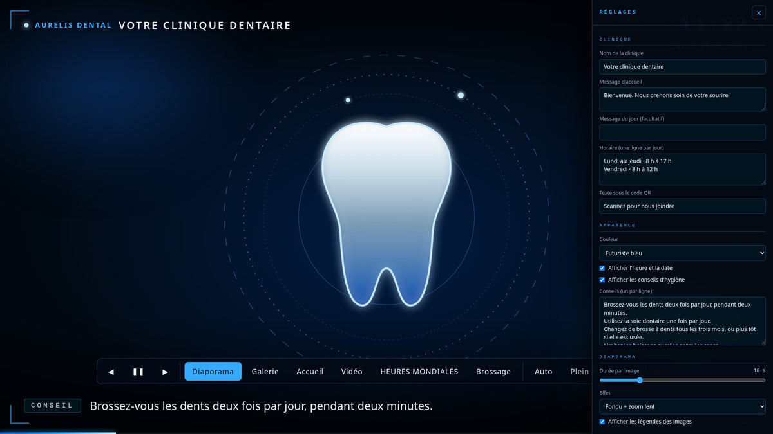Open the Couleur dropdown
The width and height of the screenshot is (773, 434).
[x=682, y=253]
